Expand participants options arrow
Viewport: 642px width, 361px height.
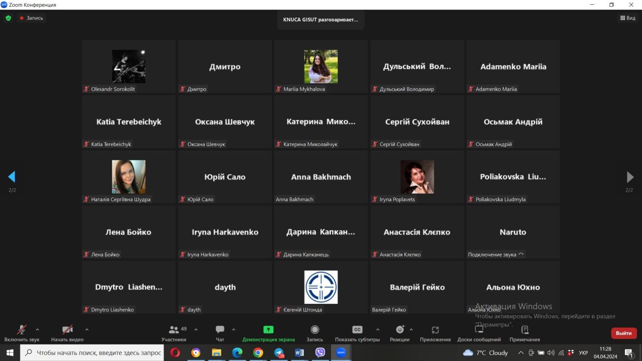click(196, 329)
